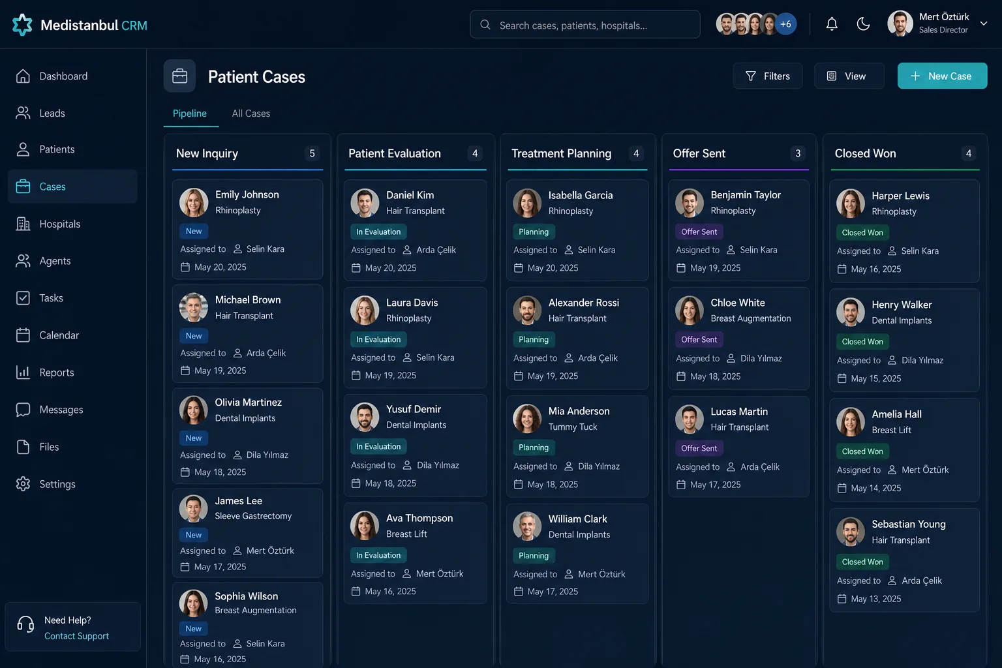Open Benjamin Taylor's case card

click(x=739, y=230)
